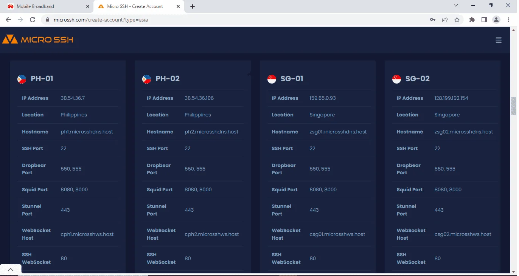Select the PH-01 server heading

click(42, 79)
